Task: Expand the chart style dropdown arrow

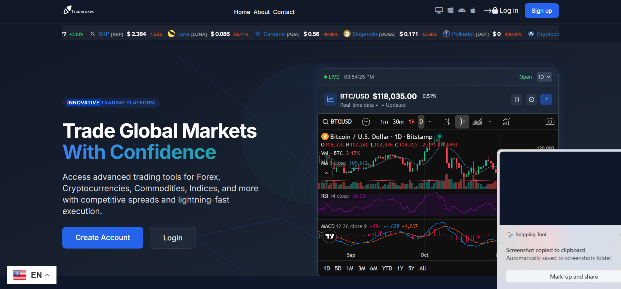Action: (490, 122)
